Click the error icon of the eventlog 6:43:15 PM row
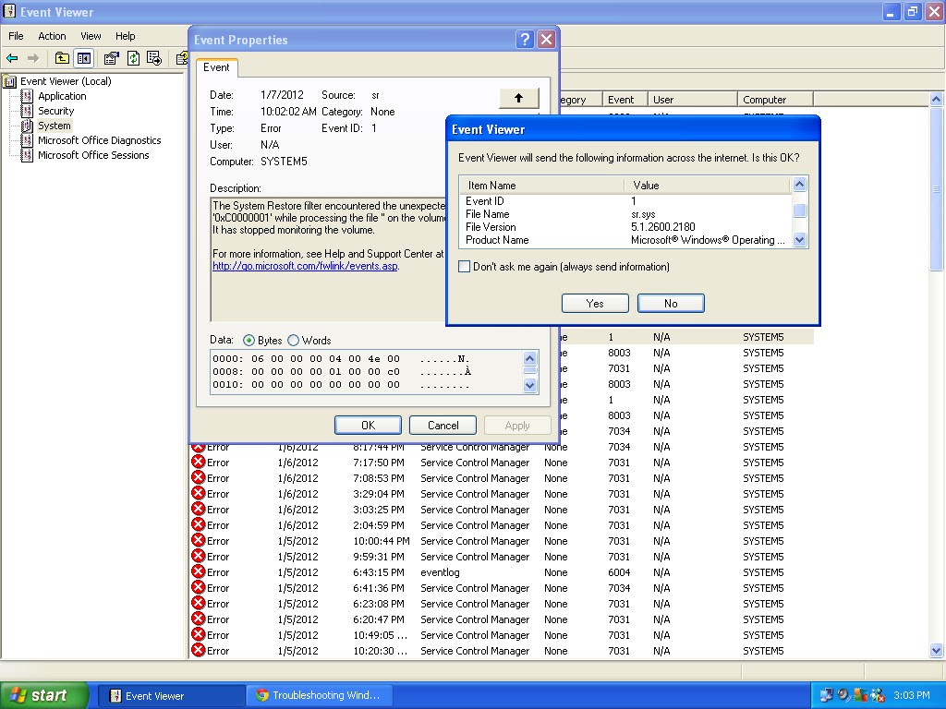Image resolution: width=946 pixels, height=709 pixels. (x=198, y=572)
